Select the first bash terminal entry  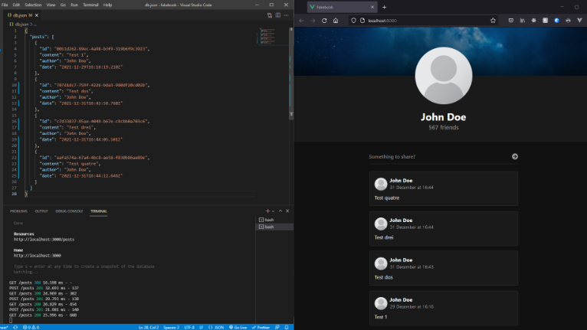pos(274,220)
